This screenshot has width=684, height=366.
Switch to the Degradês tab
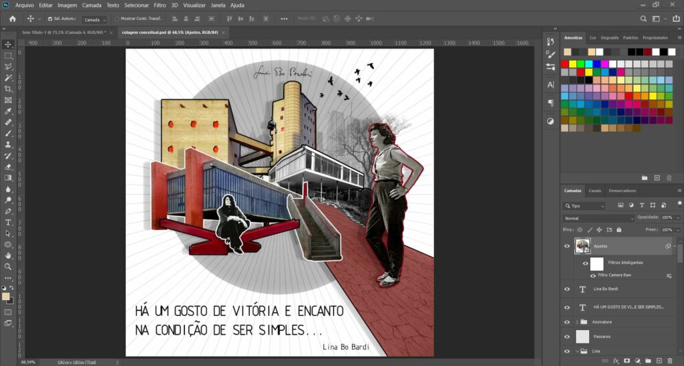[609, 38]
